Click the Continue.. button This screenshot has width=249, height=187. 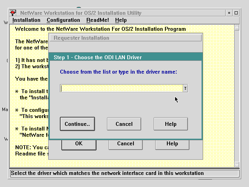pyautogui.click(x=77, y=124)
